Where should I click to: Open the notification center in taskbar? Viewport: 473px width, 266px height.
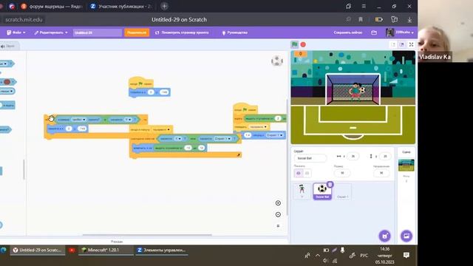(406, 255)
